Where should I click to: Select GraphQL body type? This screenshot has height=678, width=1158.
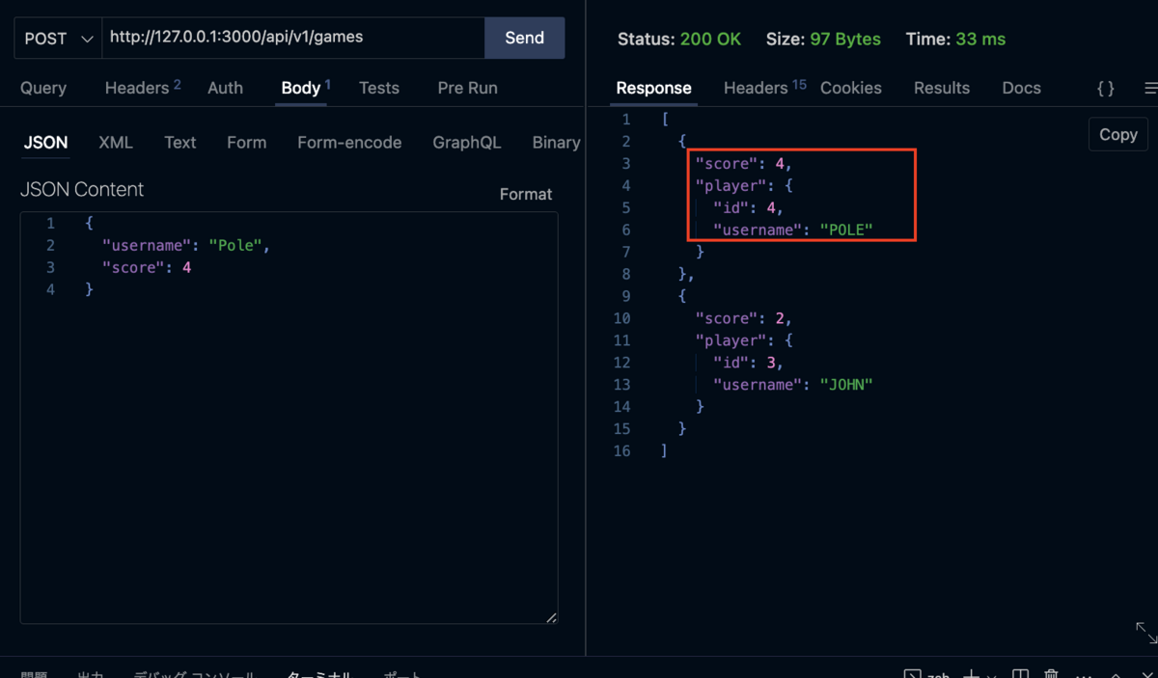pos(466,143)
